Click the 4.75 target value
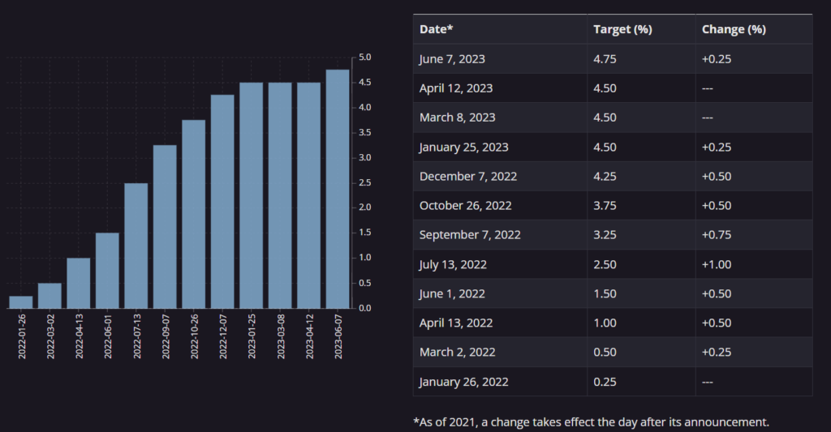Image resolution: width=831 pixels, height=432 pixels. [605, 58]
